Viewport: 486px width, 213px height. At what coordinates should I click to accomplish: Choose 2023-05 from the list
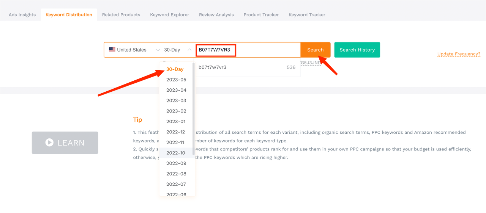[x=176, y=80]
